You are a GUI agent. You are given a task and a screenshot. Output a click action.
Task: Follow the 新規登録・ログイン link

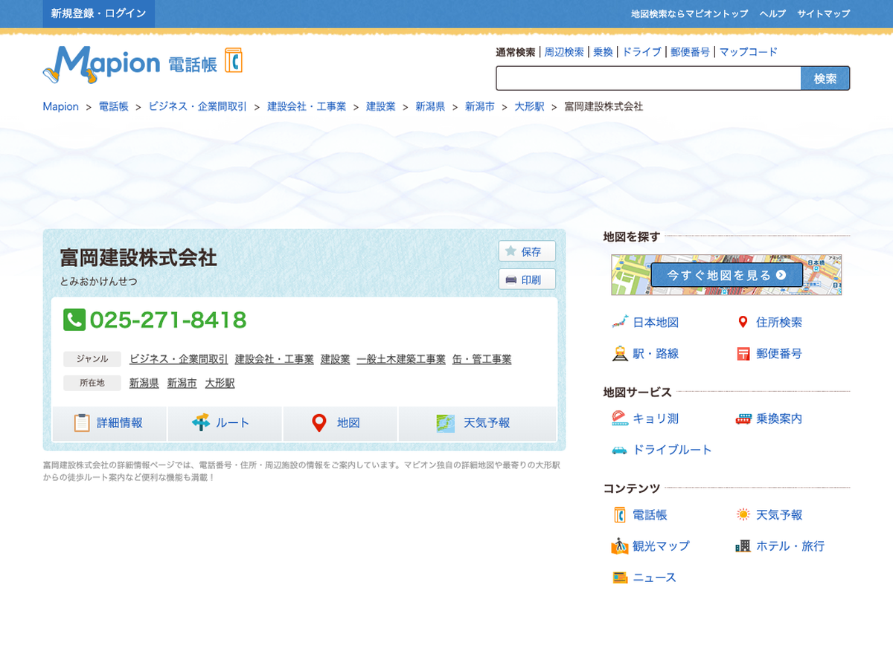coord(98,14)
